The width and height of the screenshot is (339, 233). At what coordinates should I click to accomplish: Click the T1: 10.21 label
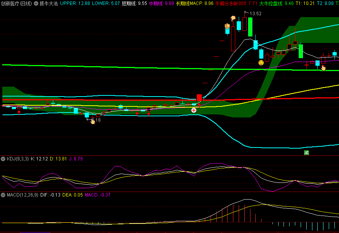click(x=305, y=3)
